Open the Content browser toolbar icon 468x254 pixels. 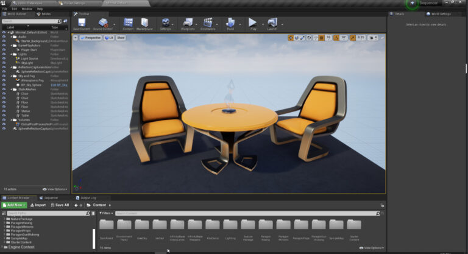[x=129, y=23]
